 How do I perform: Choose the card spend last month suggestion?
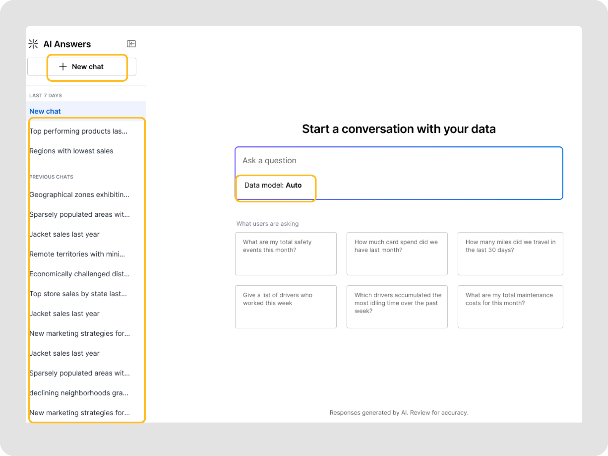397,254
